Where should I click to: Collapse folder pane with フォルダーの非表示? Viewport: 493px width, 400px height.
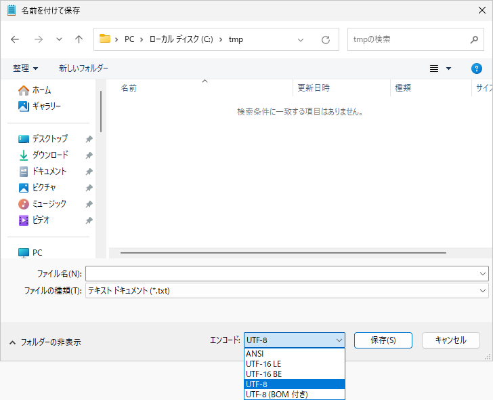(45, 342)
